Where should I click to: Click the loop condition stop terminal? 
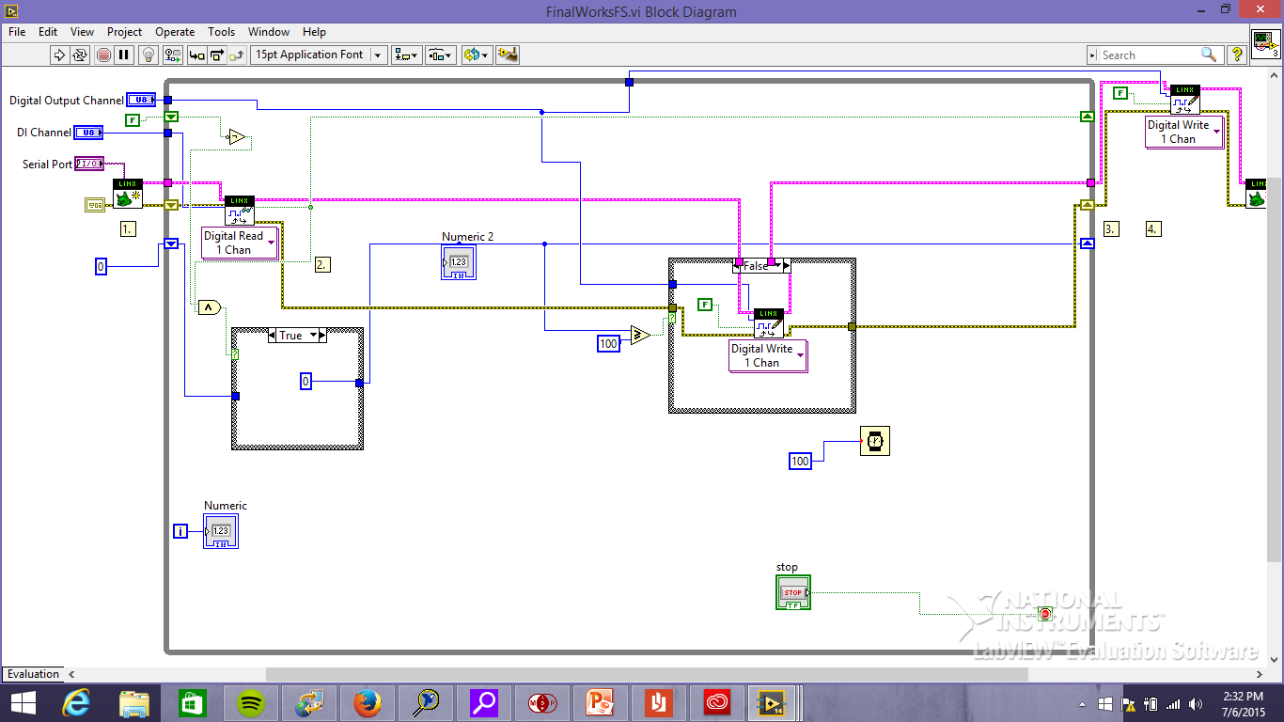point(1044,614)
